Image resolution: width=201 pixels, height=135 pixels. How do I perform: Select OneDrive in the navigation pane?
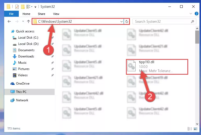pos(23,84)
